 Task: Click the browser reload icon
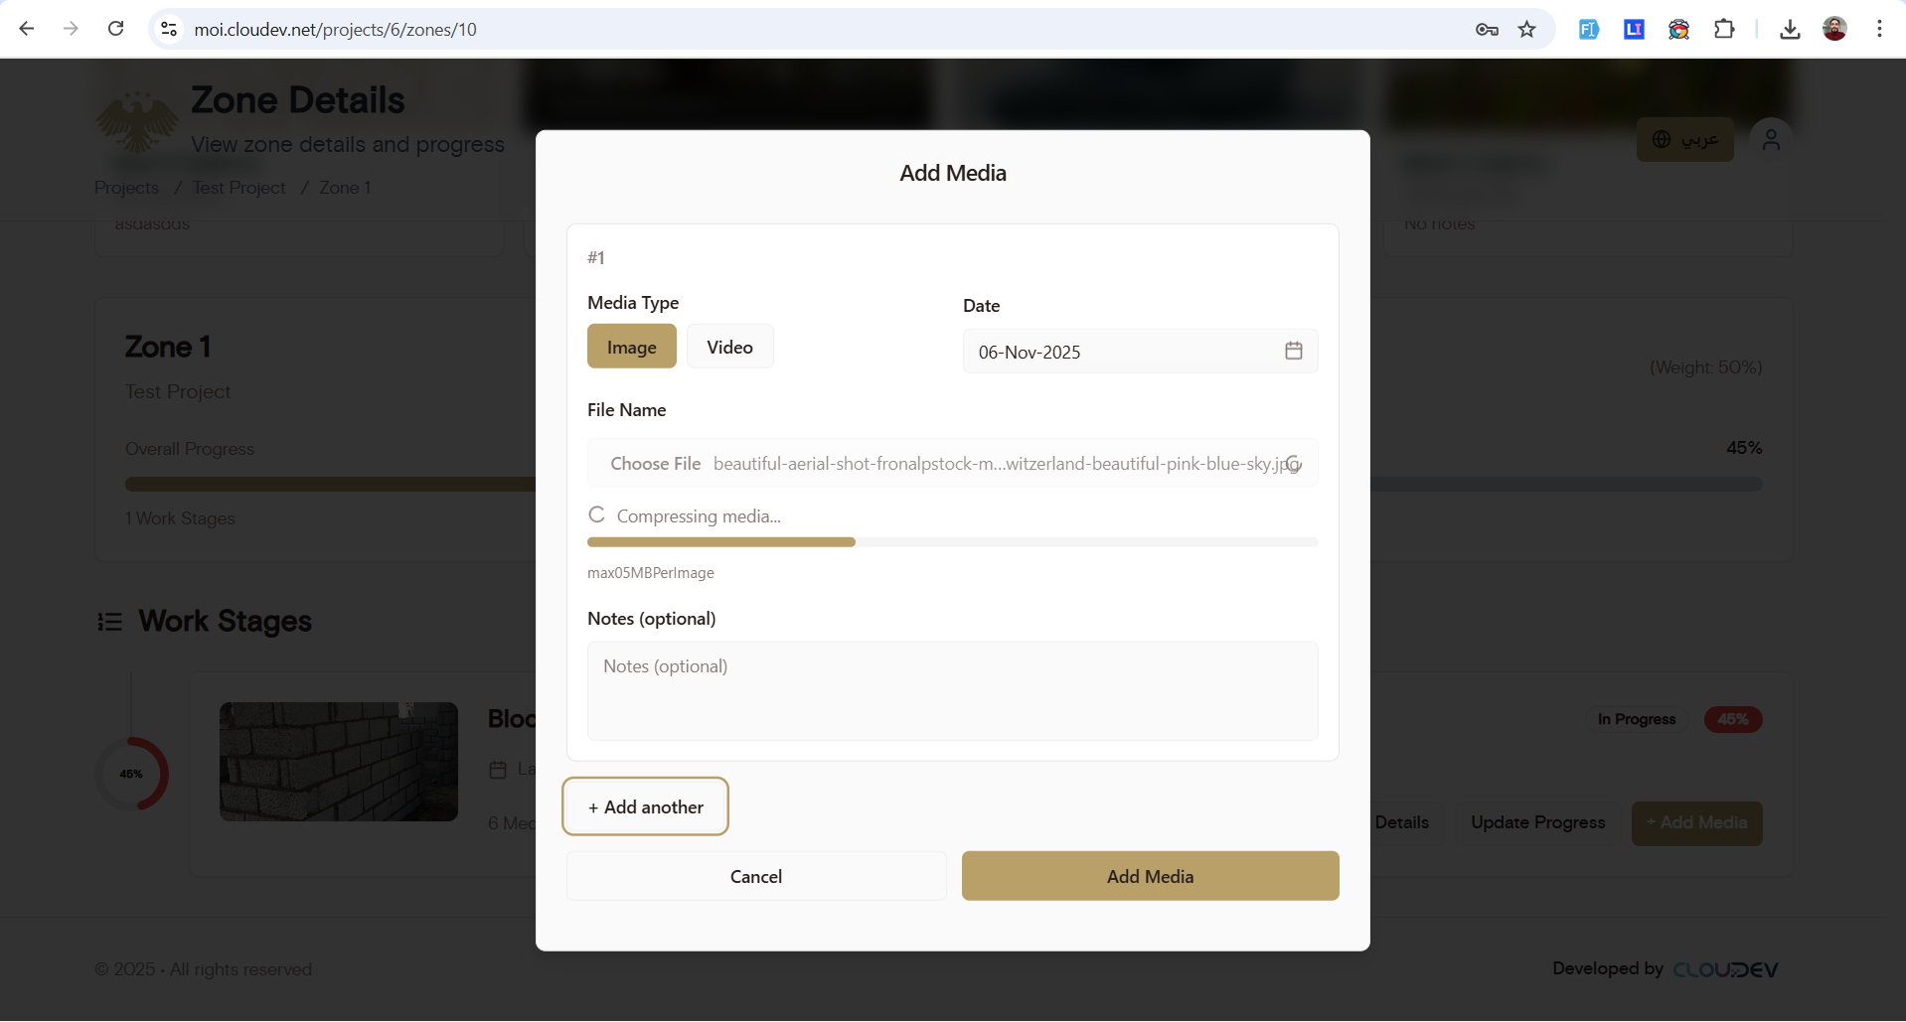116,29
